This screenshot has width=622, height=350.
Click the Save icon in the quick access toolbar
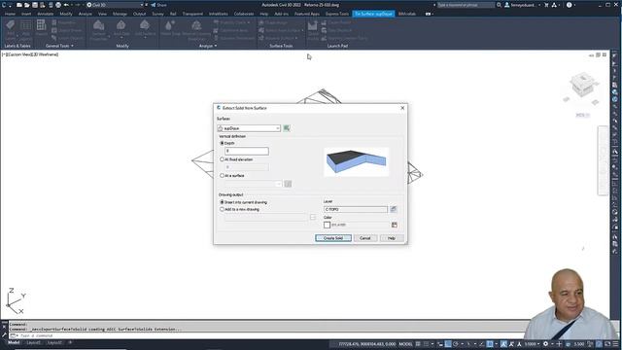click(x=35, y=5)
